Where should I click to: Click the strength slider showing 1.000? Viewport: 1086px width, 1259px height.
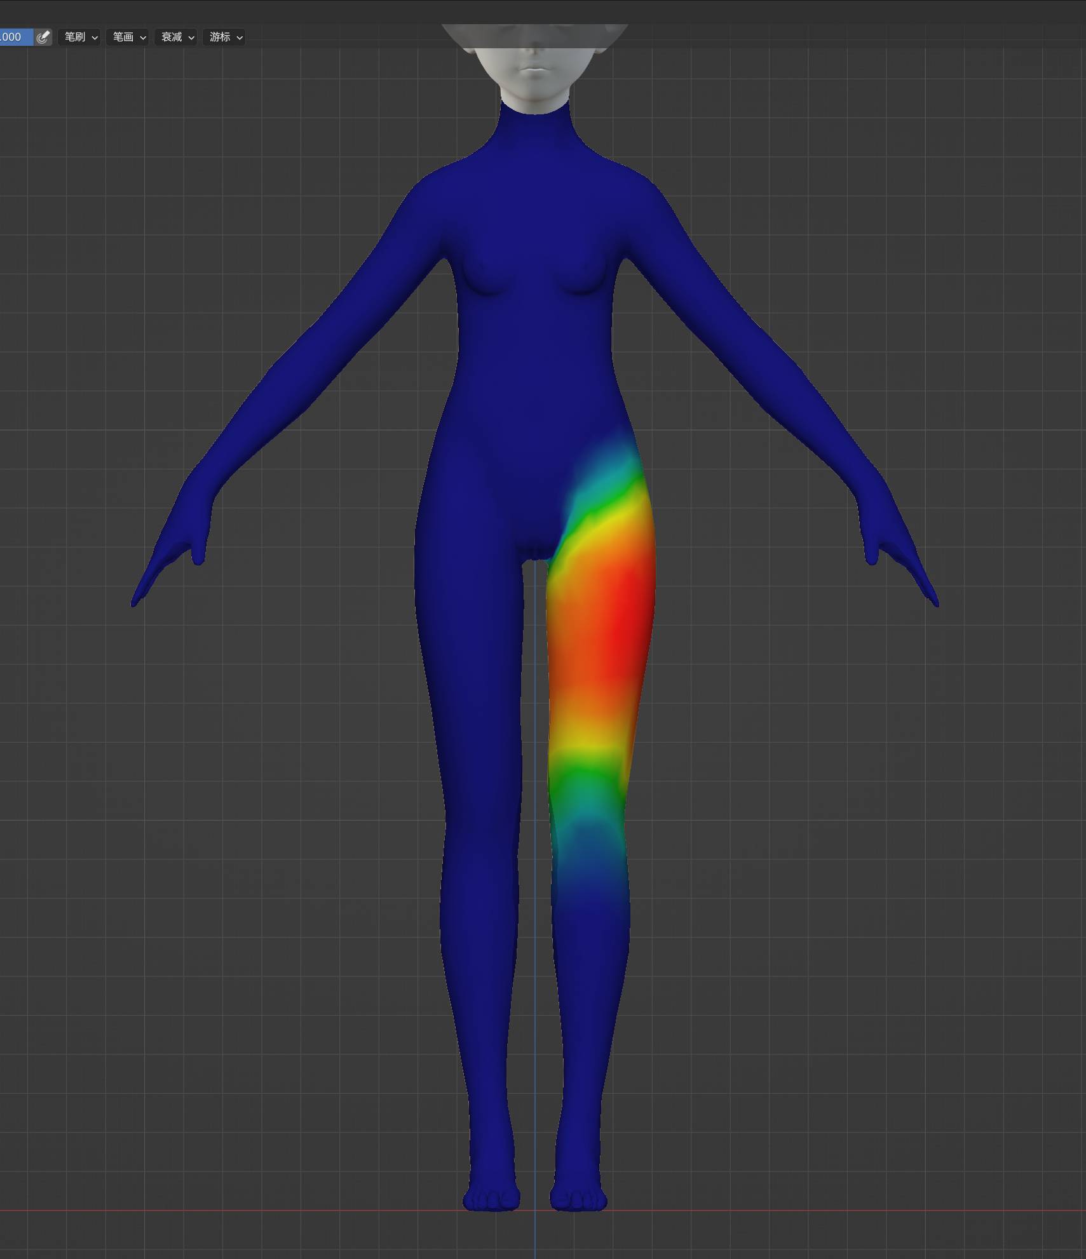click(14, 37)
